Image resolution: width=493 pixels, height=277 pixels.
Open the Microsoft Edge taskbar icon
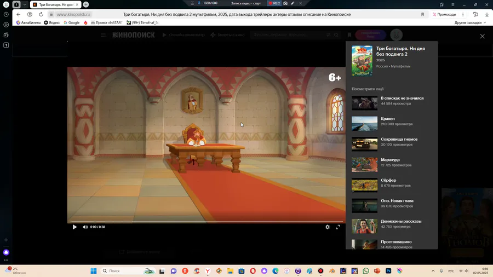276,271
